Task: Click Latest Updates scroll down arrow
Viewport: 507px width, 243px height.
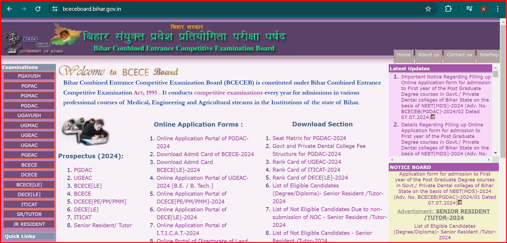Action: point(495,153)
